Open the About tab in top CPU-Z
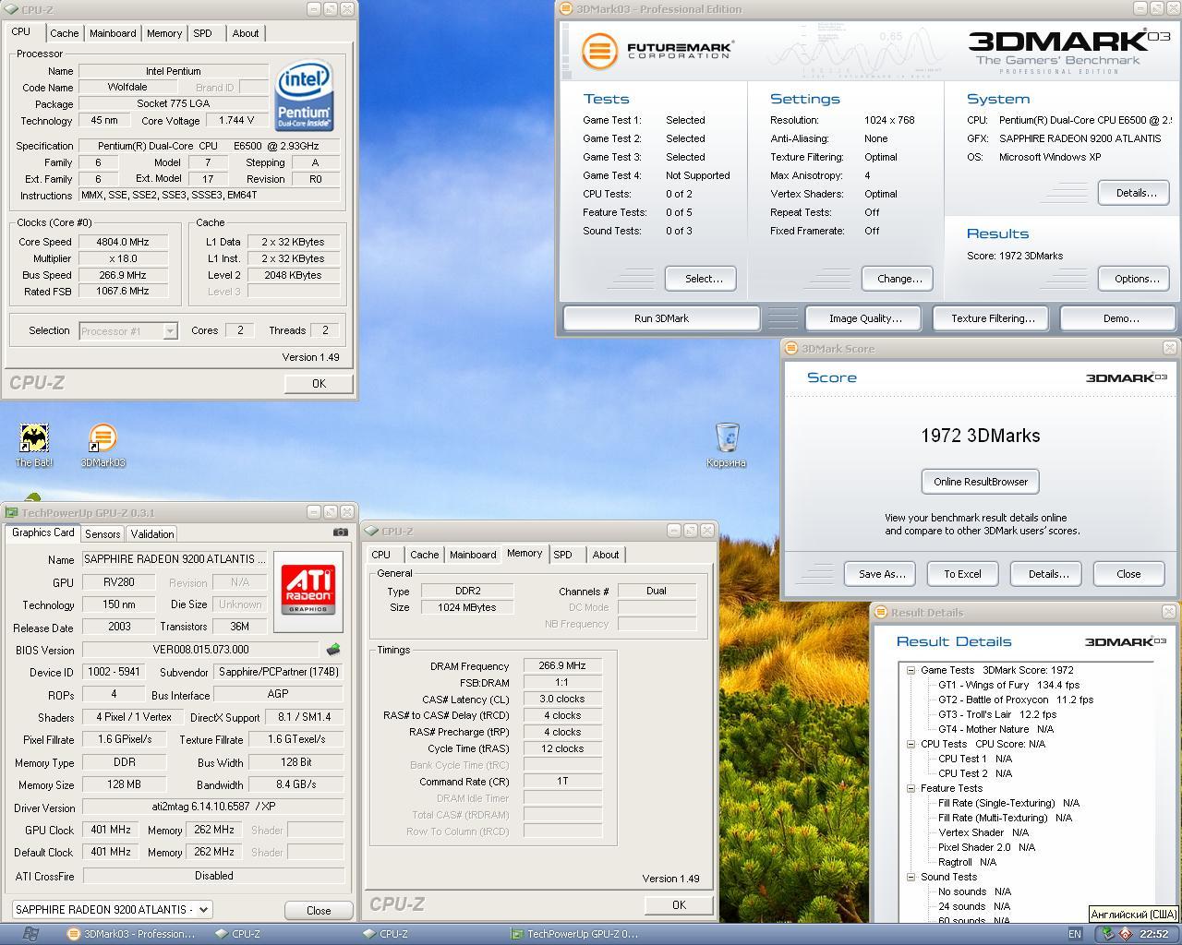1182x945 pixels. coord(246,33)
